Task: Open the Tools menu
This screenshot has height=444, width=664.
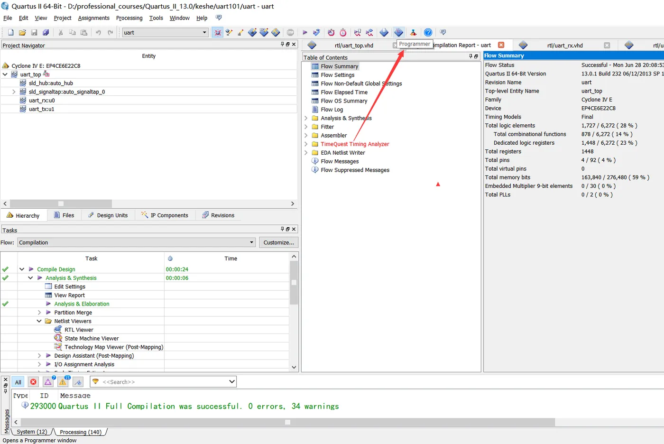Action: [x=156, y=18]
